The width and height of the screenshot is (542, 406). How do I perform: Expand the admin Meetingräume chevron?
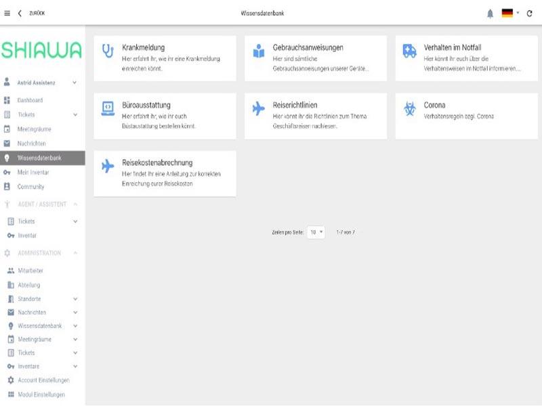coord(75,340)
